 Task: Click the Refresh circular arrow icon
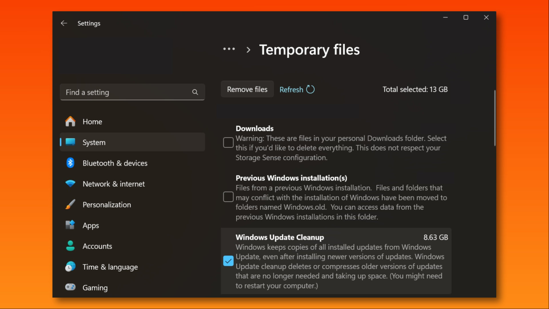pyautogui.click(x=310, y=89)
